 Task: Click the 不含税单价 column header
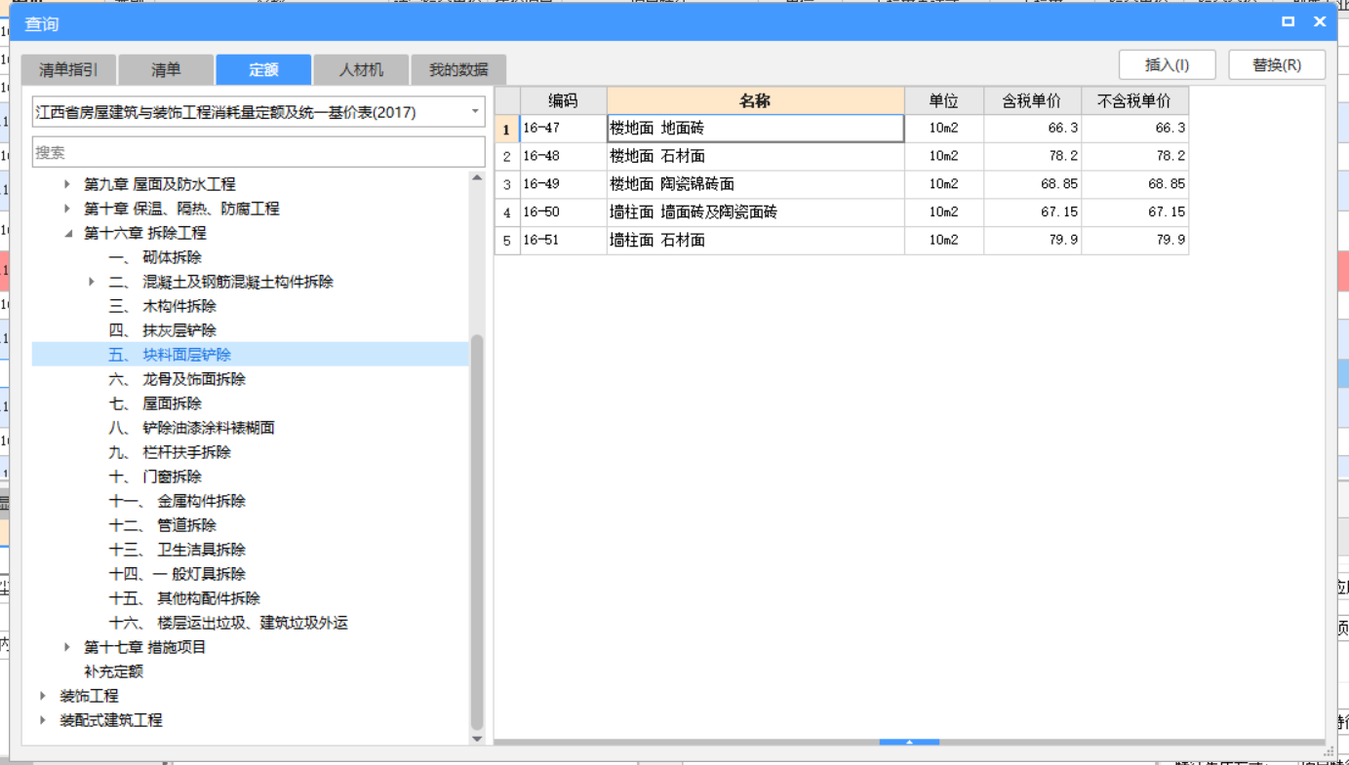click(x=1134, y=100)
